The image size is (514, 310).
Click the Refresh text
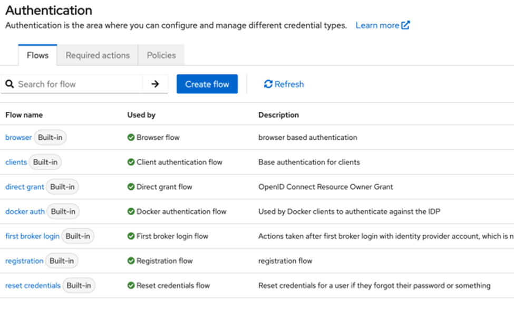pos(289,84)
